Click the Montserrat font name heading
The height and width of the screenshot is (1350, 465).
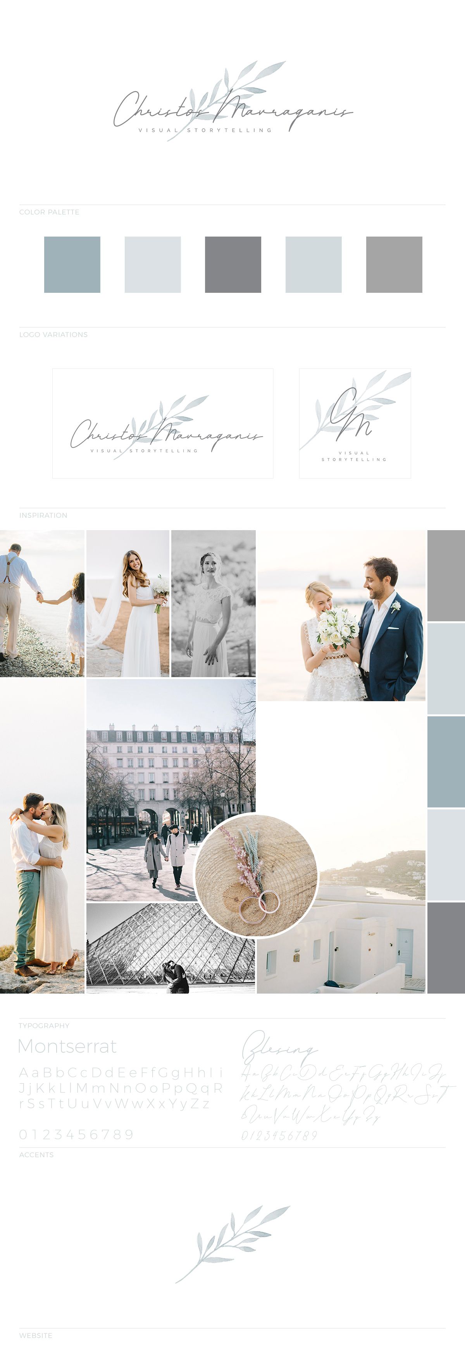click(x=67, y=1046)
